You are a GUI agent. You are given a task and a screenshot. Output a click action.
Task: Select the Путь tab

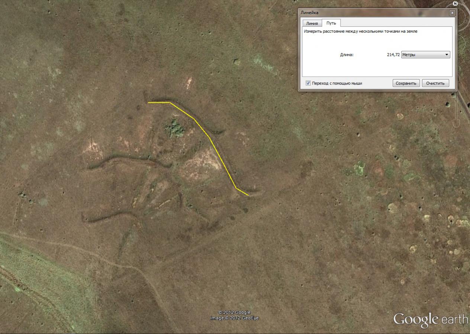click(331, 23)
